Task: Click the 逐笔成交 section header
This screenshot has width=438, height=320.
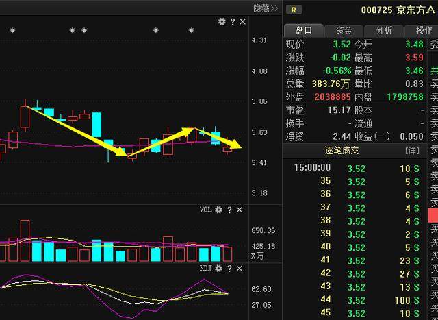Action: click(x=342, y=151)
